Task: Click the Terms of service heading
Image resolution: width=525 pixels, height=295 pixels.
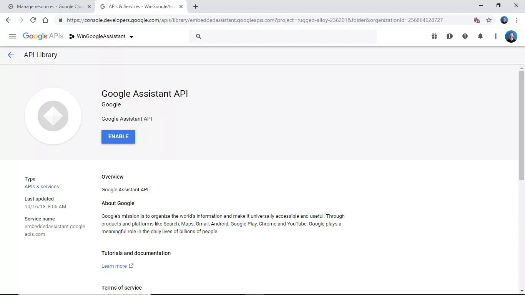Action: pos(121,288)
